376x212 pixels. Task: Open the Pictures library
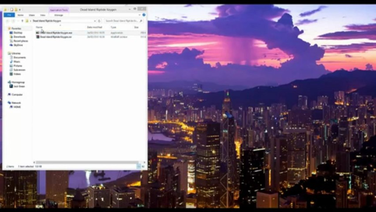18,66
